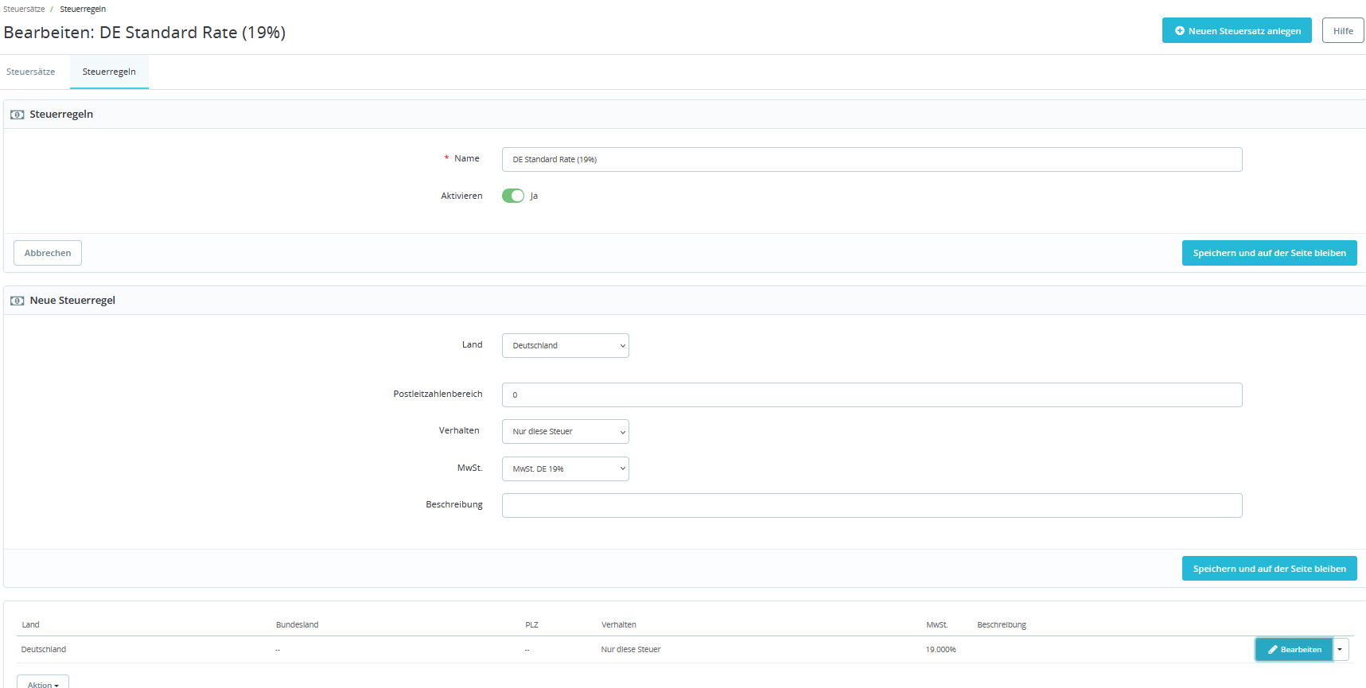Open the Hilfe button
1366x688 pixels.
[1343, 30]
